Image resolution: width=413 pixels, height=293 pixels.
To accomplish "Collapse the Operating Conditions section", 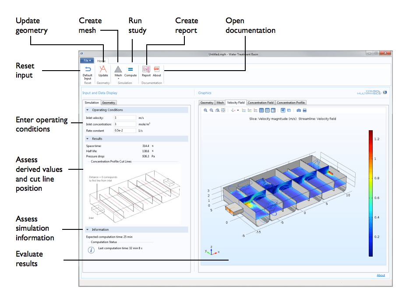I will (x=87, y=110).
